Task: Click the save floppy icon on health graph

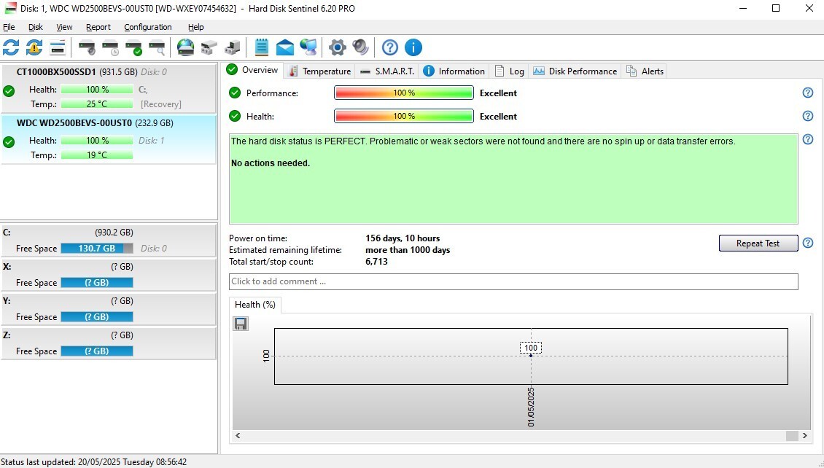Action: tap(241, 324)
